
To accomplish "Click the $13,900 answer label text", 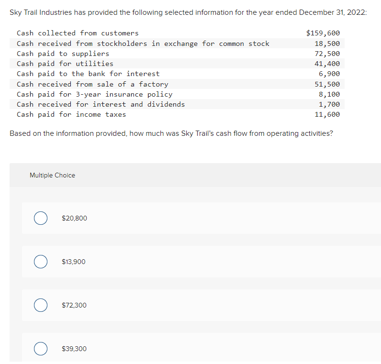I will click(74, 262).
